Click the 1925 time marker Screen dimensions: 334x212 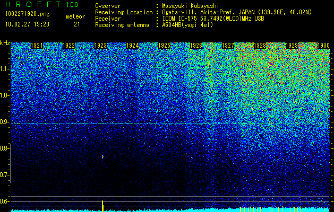click(164, 46)
